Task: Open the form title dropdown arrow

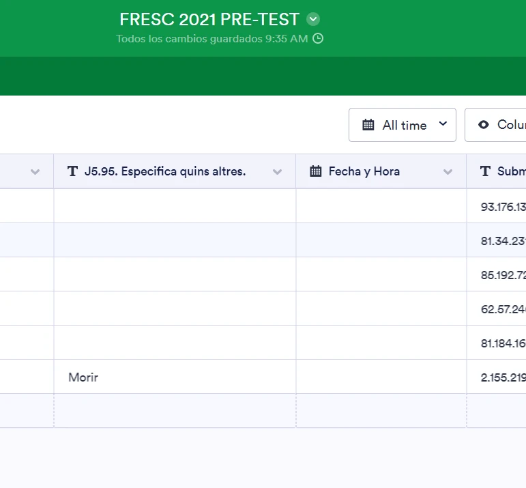Action: click(313, 19)
